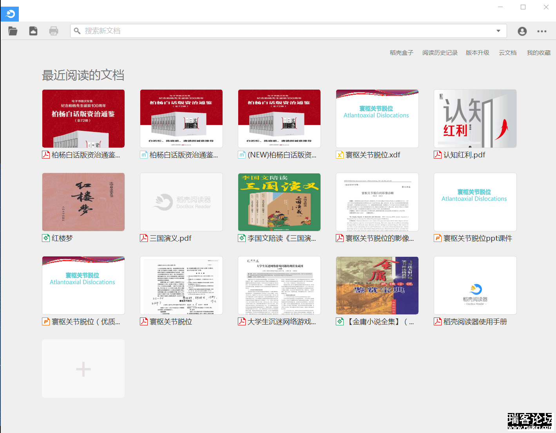Open the 认知红利 cover thumbnail
This screenshot has width=556, height=433.
click(475, 119)
